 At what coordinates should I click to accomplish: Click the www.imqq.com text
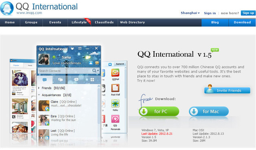click(29, 13)
